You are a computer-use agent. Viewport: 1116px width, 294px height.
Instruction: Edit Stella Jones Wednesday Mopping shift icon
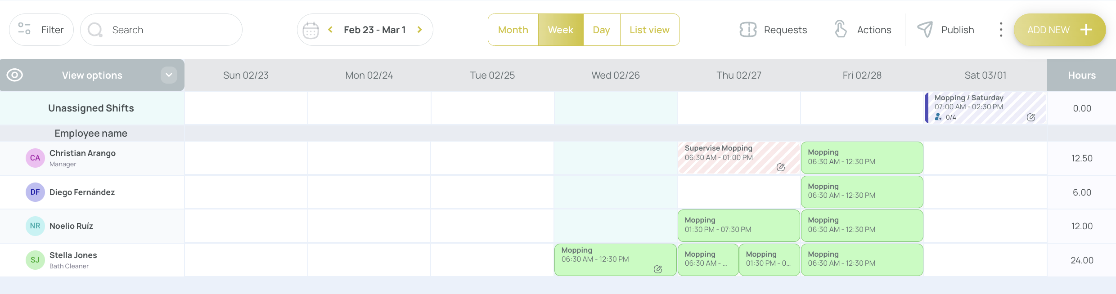658,269
